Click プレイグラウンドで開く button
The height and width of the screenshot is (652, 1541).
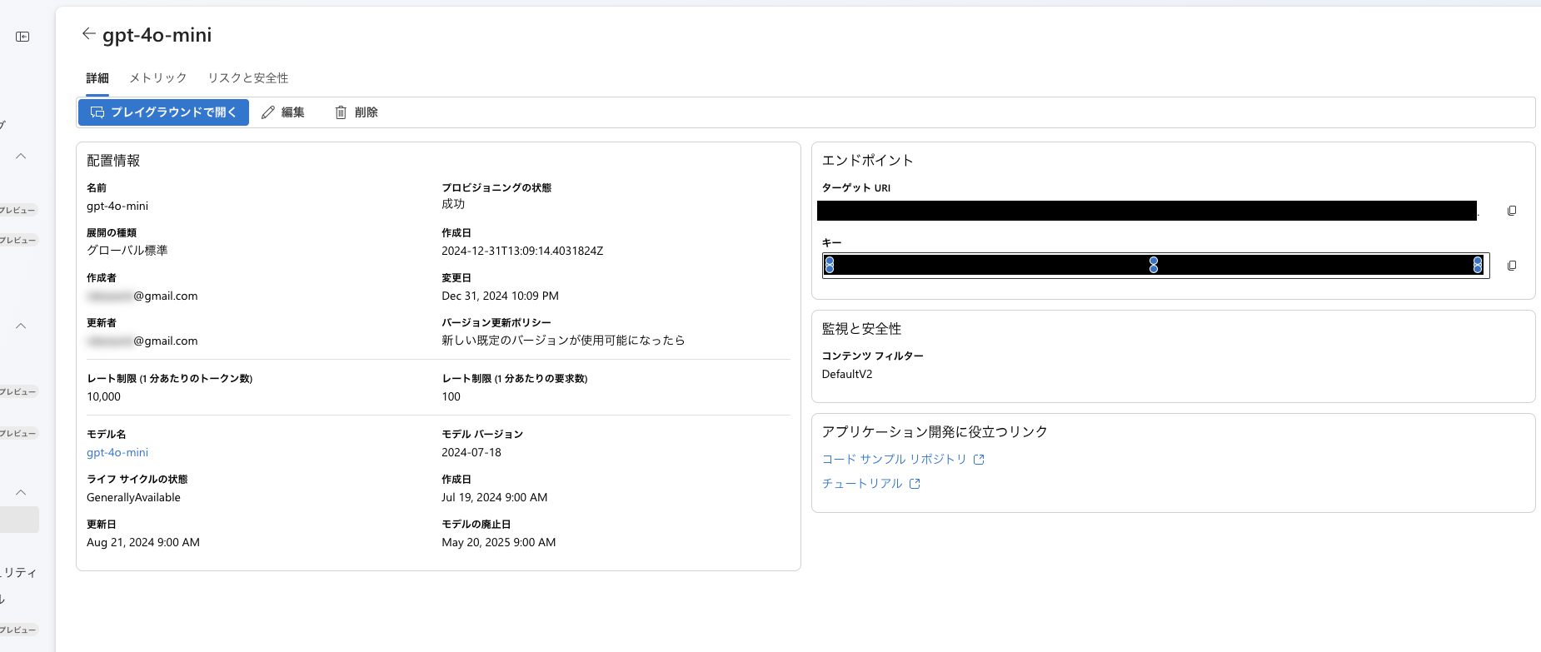[x=163, y=112]
